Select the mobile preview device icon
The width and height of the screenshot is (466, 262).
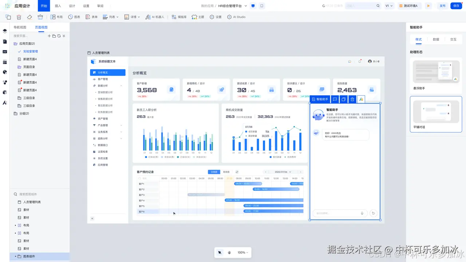(262, 6)
